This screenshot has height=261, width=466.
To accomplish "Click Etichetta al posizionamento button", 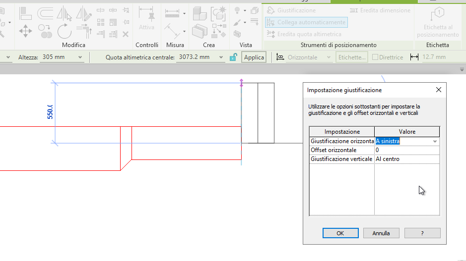I will 438,23.
